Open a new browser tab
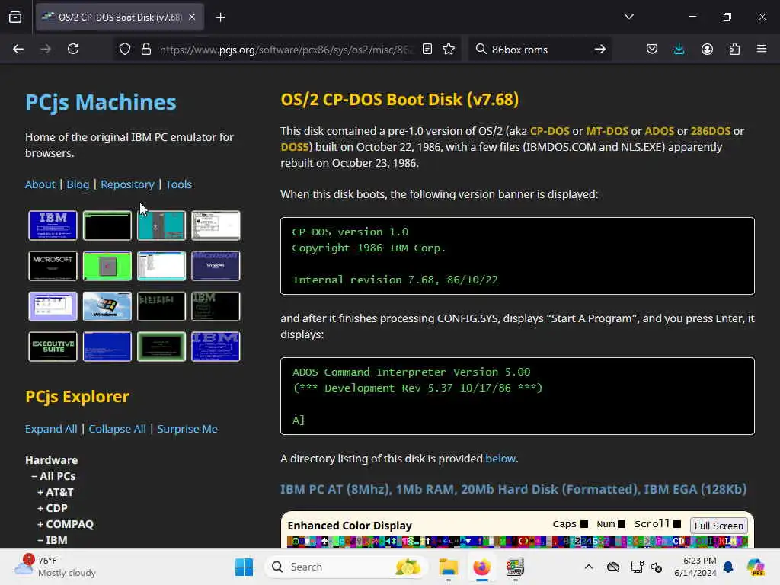Viewport: 780px width, 585px height. (220, 18)
